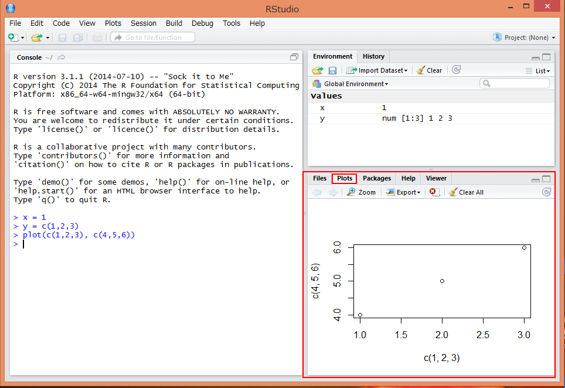Click the New File icon in main toolbar
Viewport: 565px width, 388px height.
(x=13, y=38)
